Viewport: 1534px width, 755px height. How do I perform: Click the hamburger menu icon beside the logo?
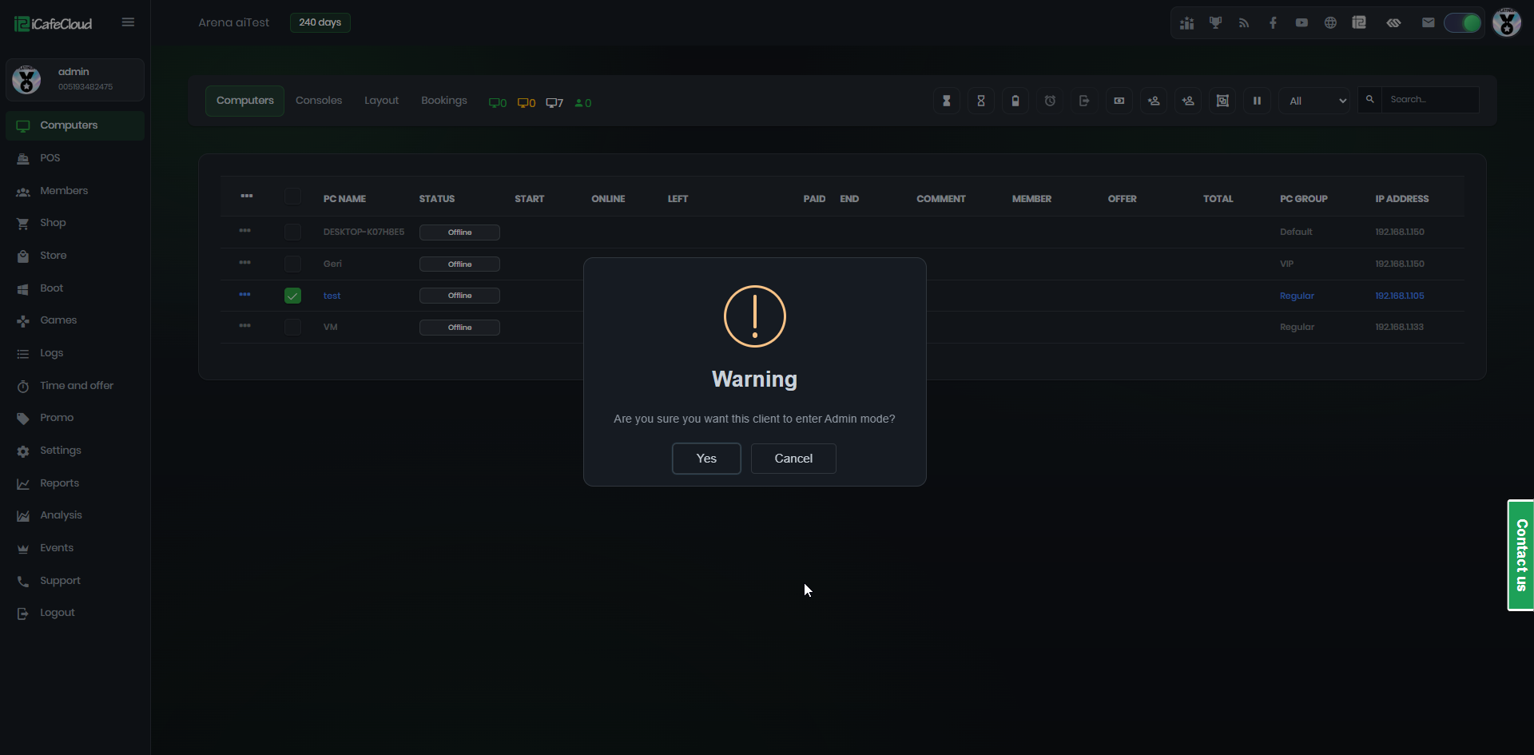point(128,22)
